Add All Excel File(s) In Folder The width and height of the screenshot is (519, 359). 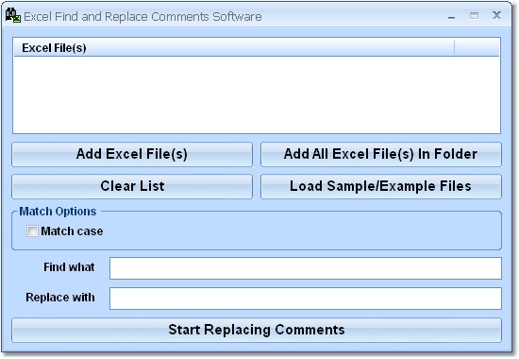coord(381,155)
